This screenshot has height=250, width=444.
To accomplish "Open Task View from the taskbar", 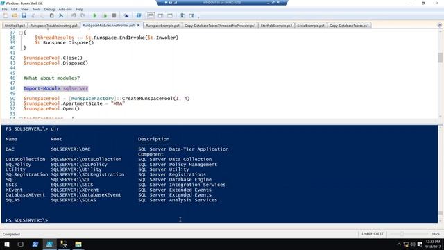I will tap(21, 244).
